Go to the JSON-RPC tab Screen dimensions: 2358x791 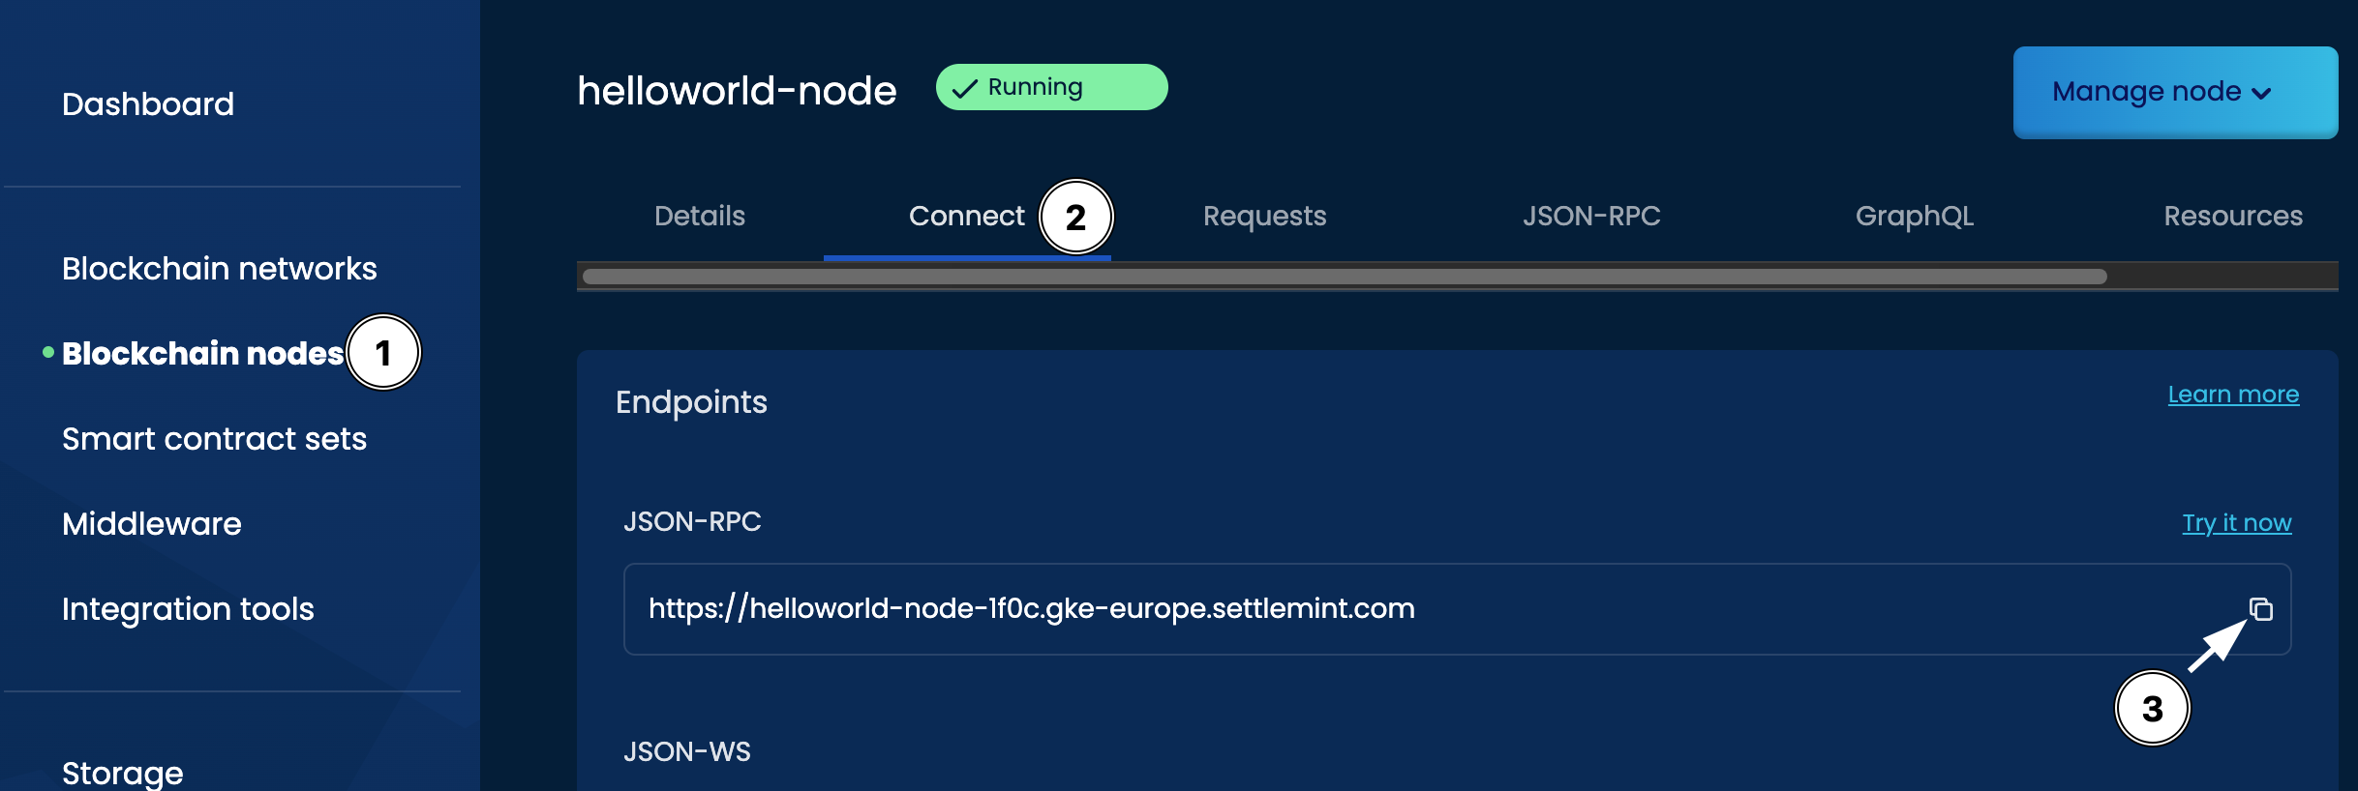click(1591, 216)
